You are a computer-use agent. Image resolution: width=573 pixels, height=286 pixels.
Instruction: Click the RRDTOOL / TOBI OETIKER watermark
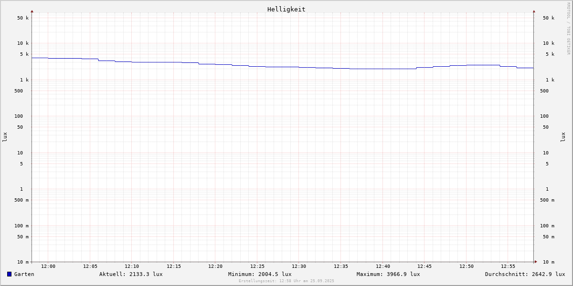click(x=568, y=29)
